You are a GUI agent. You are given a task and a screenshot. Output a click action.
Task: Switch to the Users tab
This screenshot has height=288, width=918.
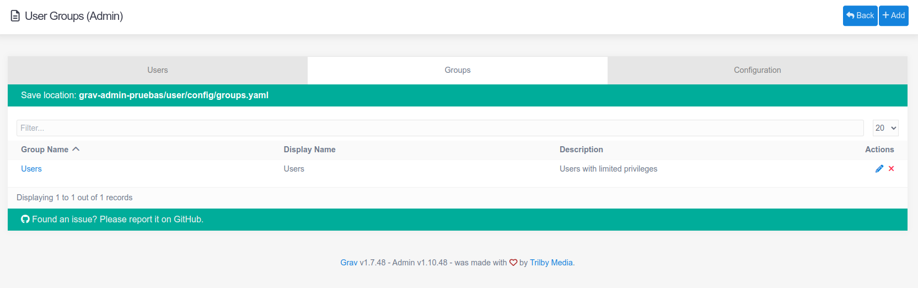click(158, 70)
